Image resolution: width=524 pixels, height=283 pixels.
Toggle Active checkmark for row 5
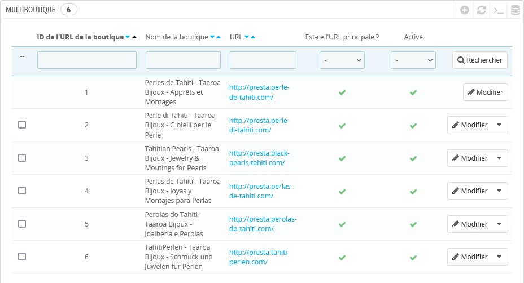[413, 224]
